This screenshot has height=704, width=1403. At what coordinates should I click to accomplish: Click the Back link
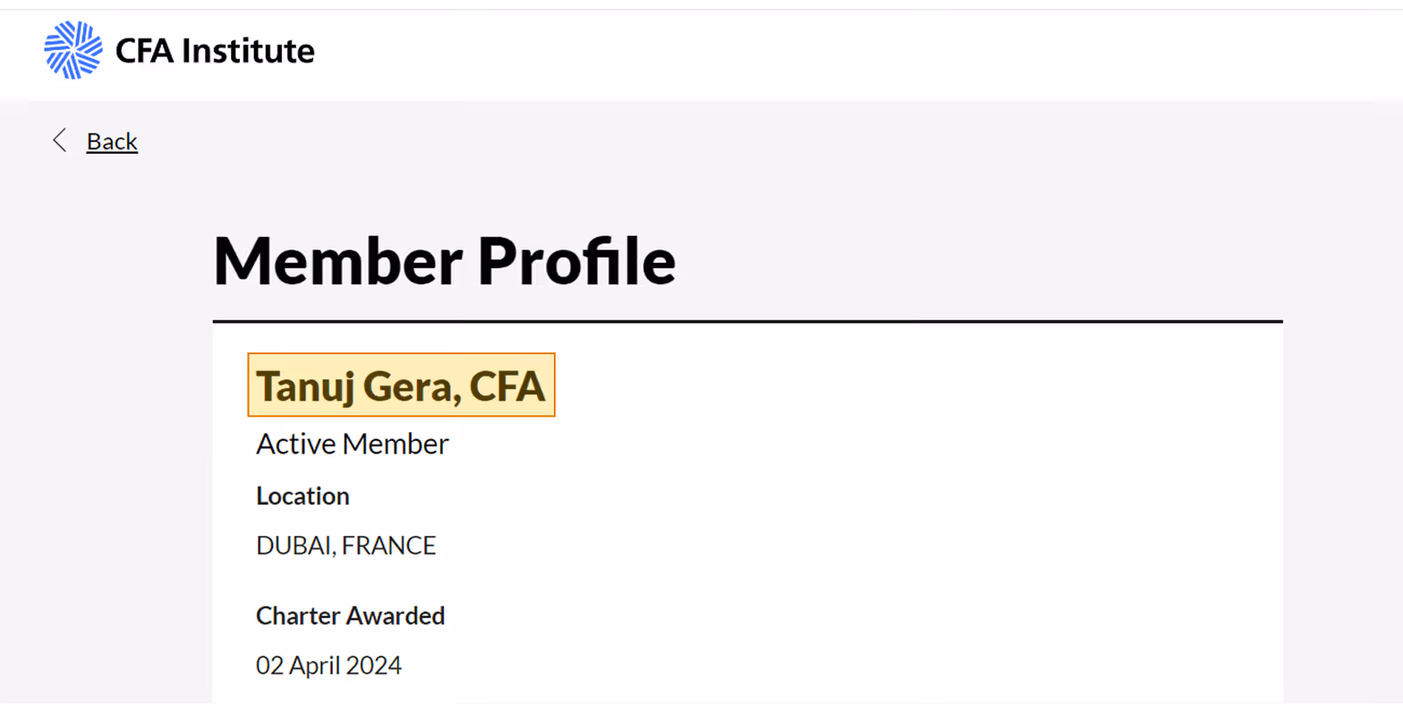pos(111,140)
